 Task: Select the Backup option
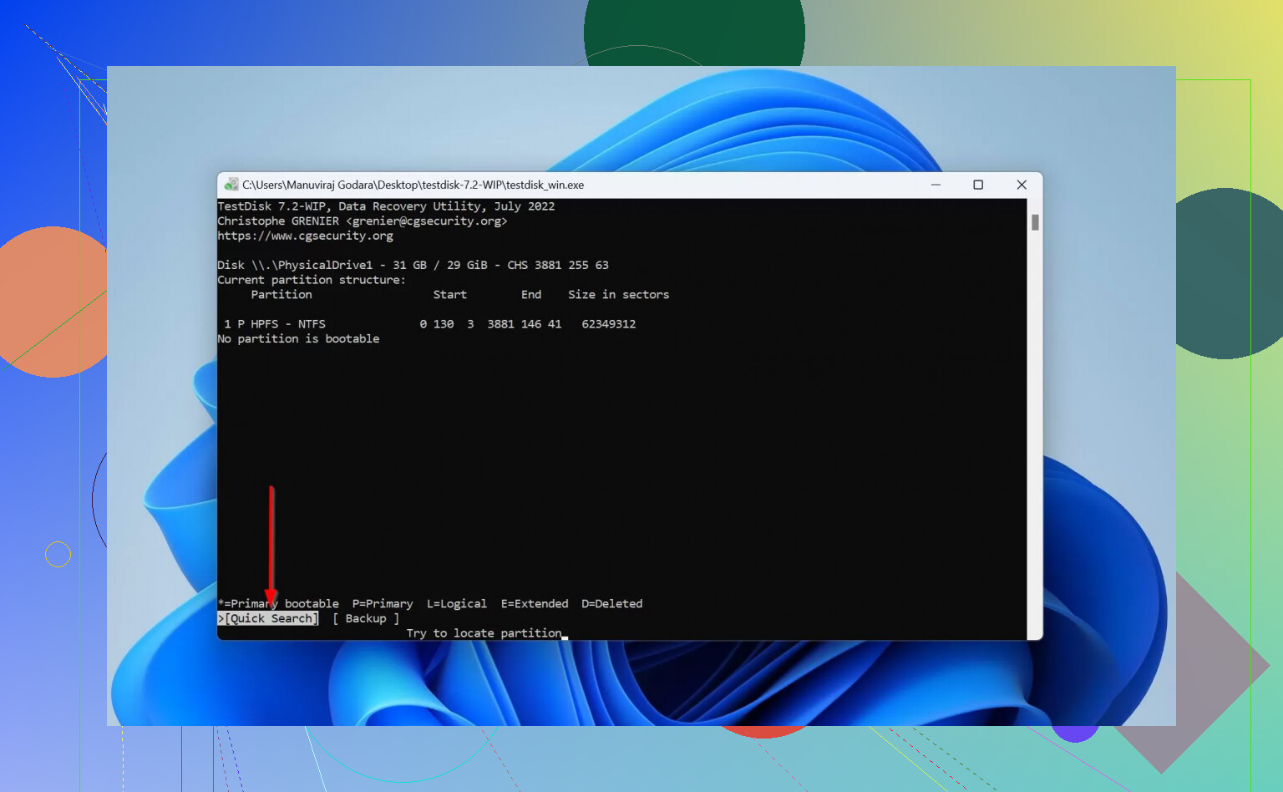[365, 618]
